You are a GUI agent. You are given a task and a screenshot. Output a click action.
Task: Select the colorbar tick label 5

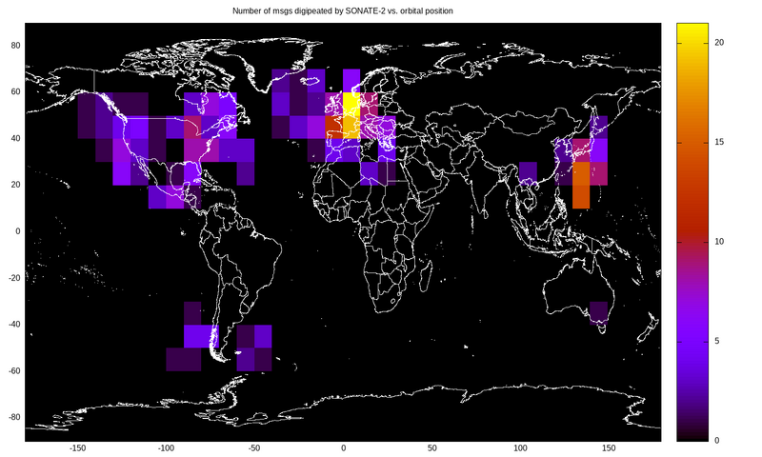coord(717,341)
